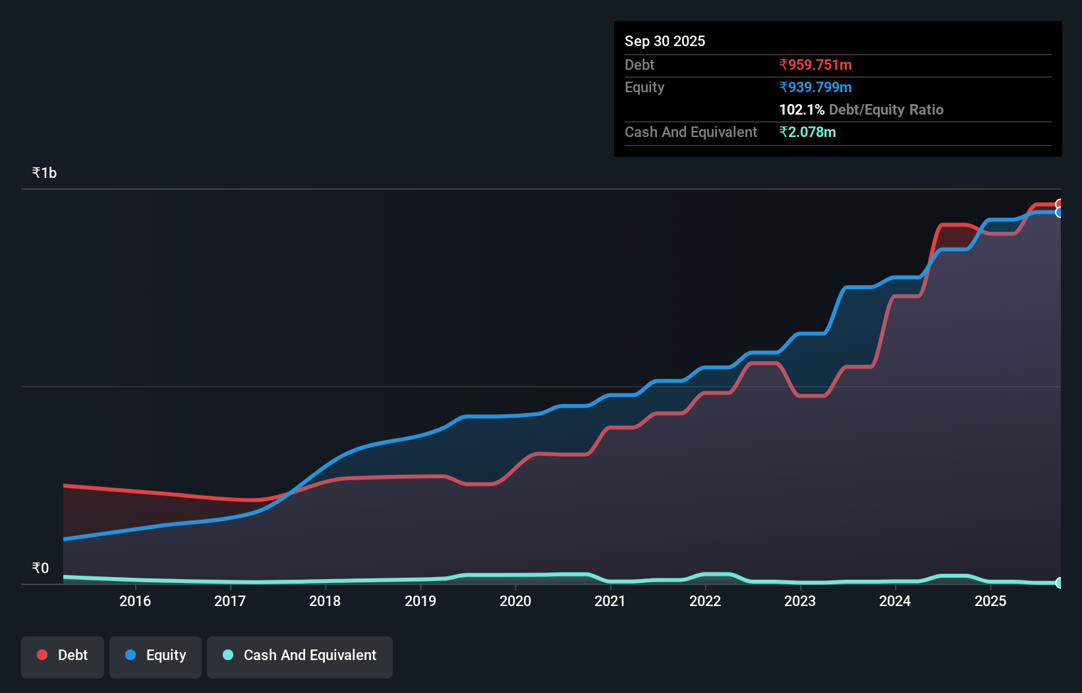The width and height of the screenshot is (1082, 693).
Task: Open details for the Debt/Equity Ratio row
Action: [x=861, y=109]
